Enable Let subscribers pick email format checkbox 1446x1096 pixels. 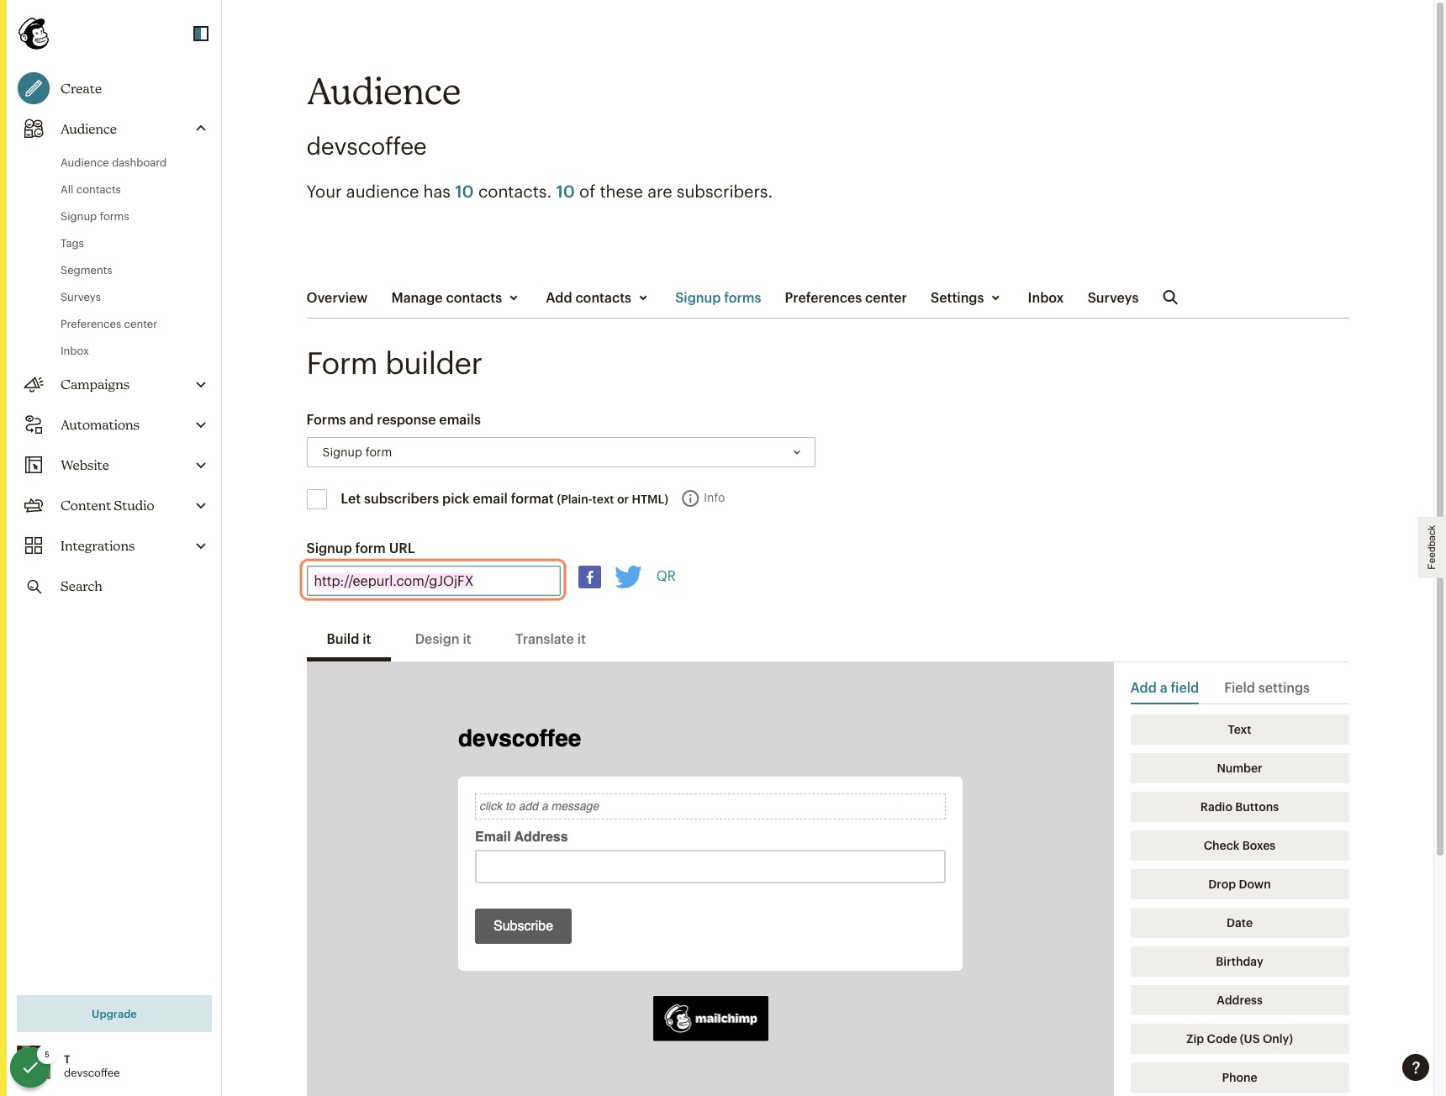pos(317,499)
